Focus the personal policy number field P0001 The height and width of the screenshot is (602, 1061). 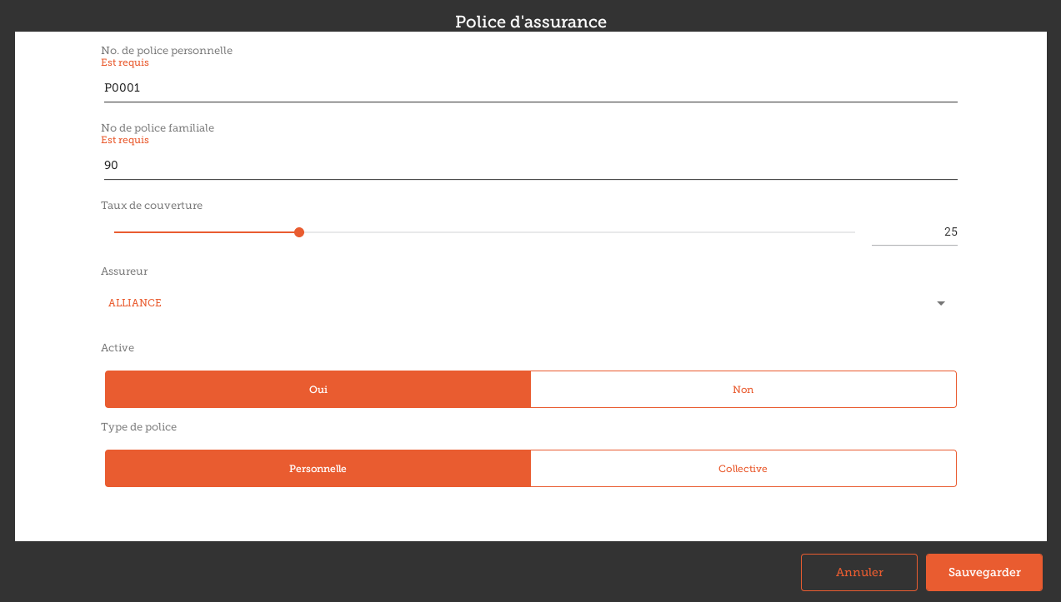tap(530, 87)
